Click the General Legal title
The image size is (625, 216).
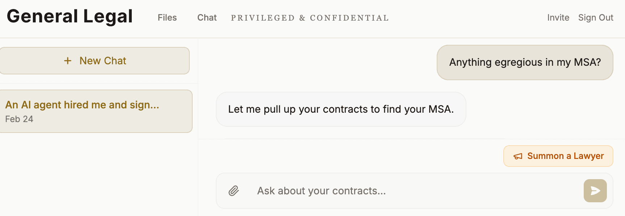(x=70, y=16)
